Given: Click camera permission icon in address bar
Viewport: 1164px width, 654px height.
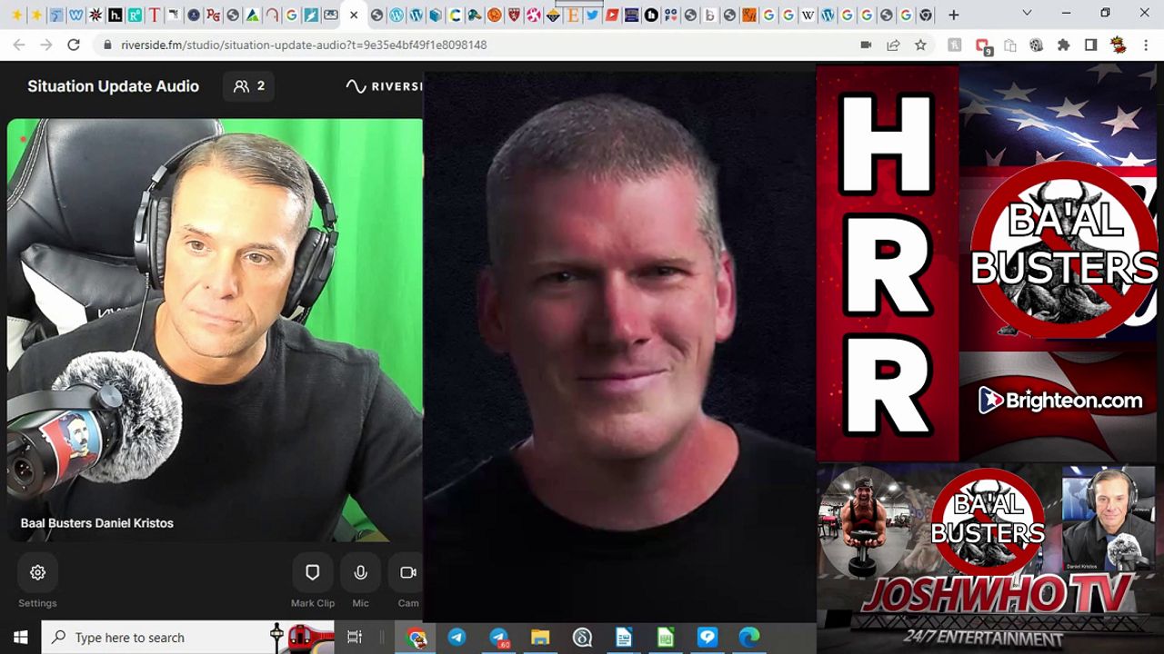Looking at the screenshot, I should click(866, 45).
